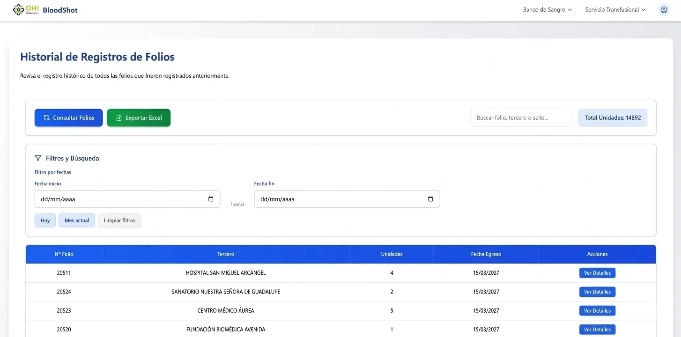The image size is (681, 337).
Task: Select SANATORIO NUESTRA SEÑORA DE GUADALUPE cell
Action: tap(226, 292)
